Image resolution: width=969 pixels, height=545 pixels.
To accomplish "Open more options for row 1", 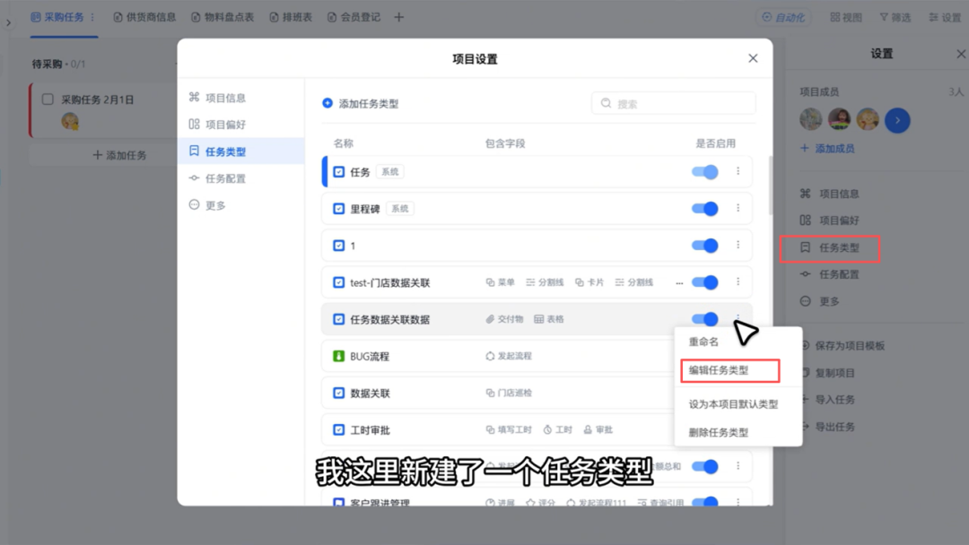I will [738, 245].
